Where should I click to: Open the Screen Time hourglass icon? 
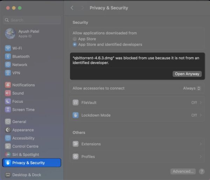(x=8, y=110)
